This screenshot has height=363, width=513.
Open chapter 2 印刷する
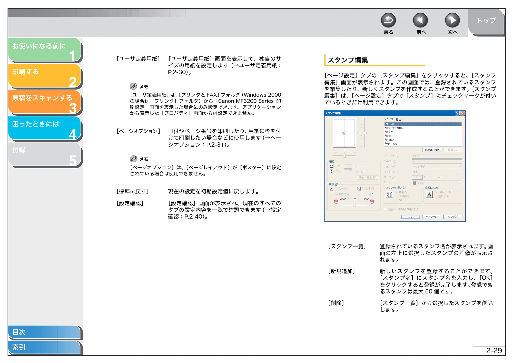pos(45,76)
